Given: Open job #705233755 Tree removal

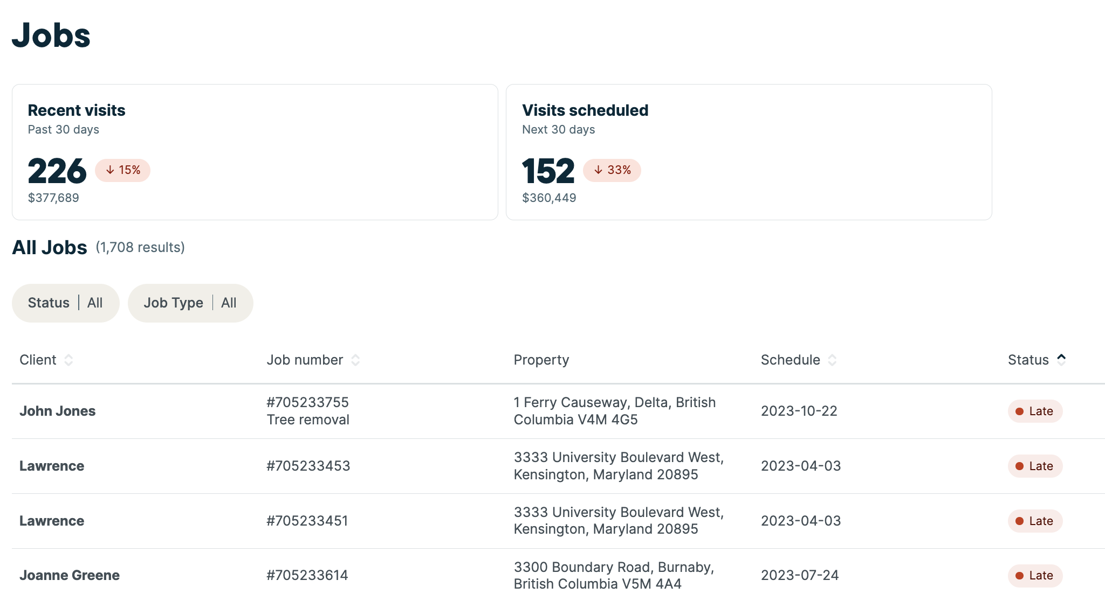Looking at the screenshot, I should point(308,411).
